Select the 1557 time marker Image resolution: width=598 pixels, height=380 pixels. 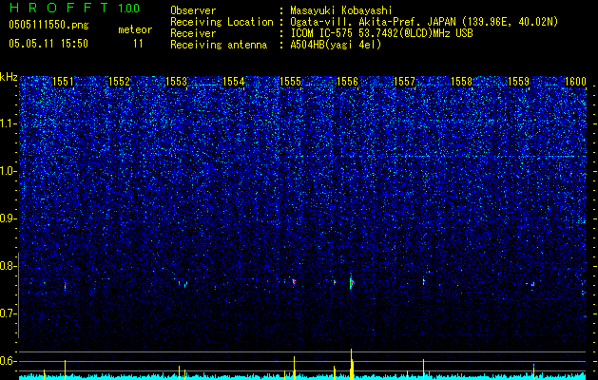click(x=404, y=82)
